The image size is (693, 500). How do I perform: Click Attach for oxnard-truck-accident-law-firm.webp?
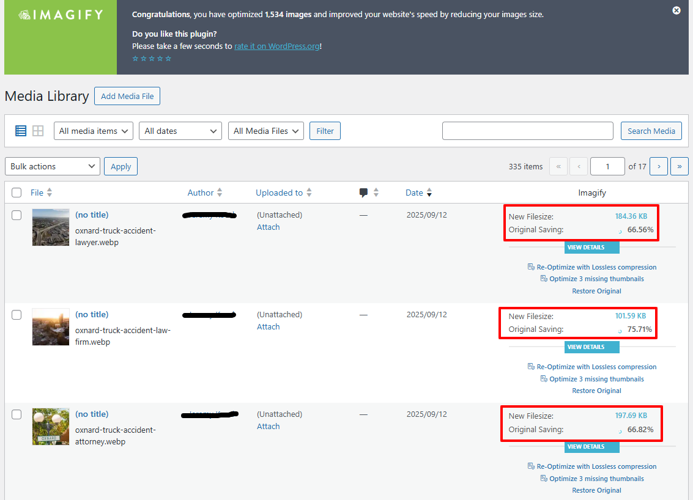[x=269, y=327]
